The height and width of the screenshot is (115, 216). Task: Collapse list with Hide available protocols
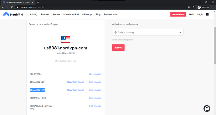[65, 61]
